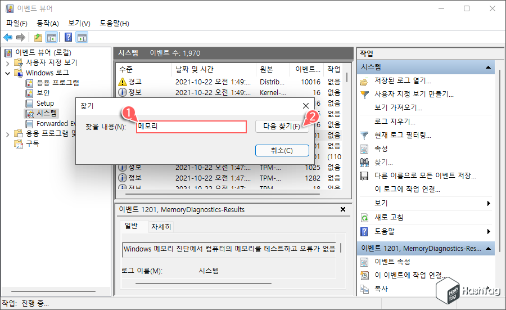Open the Forwarded Events log
Viewport: 506px width, 310px height.
point(56,124)
